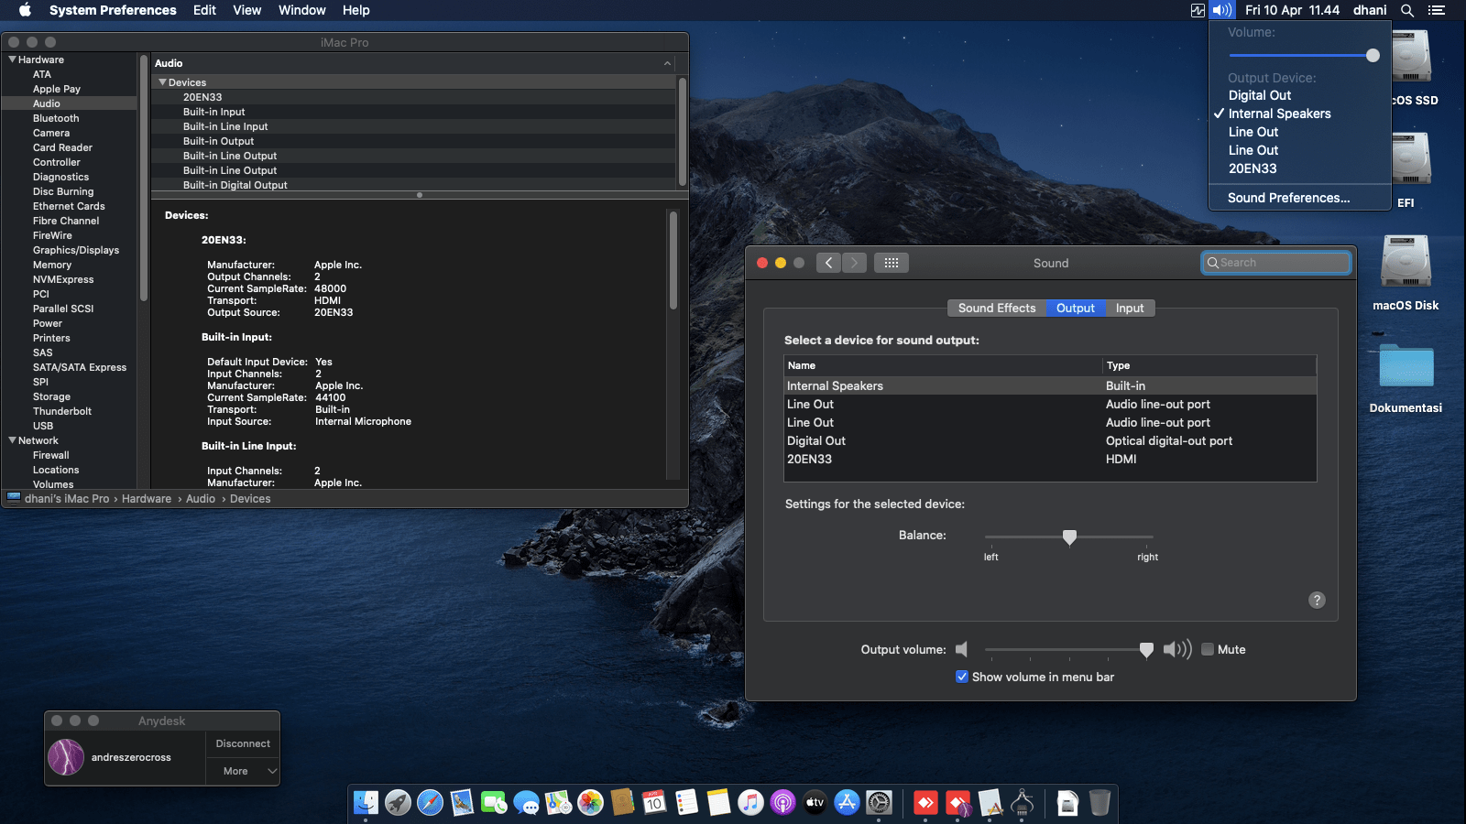Click the Output volume slider knob
1466x824 pixels.
(1146, 649)
